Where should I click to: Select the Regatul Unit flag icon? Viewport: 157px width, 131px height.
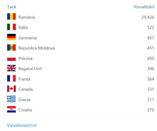pyautogui.click(x=11, y=69)
